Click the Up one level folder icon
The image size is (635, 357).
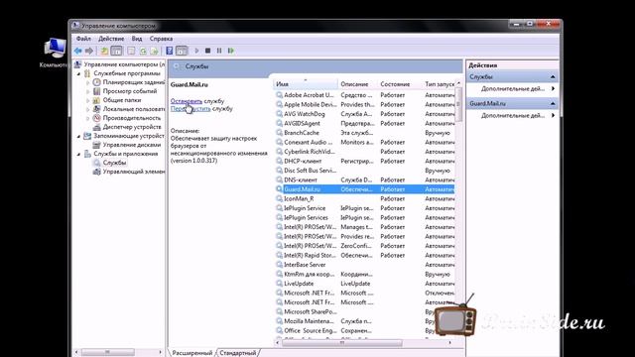(x=104, y=51)
